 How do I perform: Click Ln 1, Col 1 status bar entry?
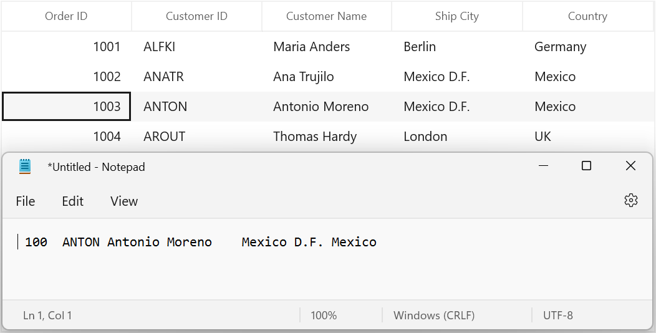point(47,315)
